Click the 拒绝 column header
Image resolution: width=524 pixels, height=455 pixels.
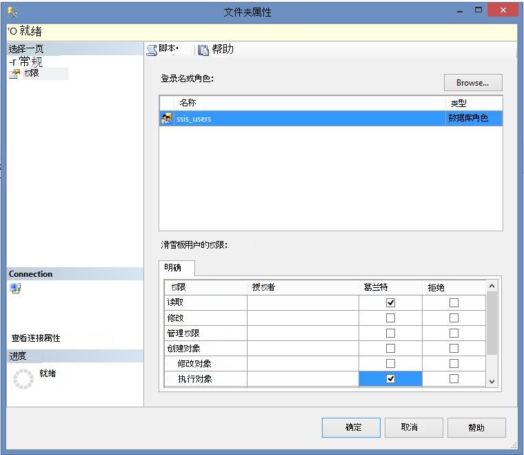(454, 287)
